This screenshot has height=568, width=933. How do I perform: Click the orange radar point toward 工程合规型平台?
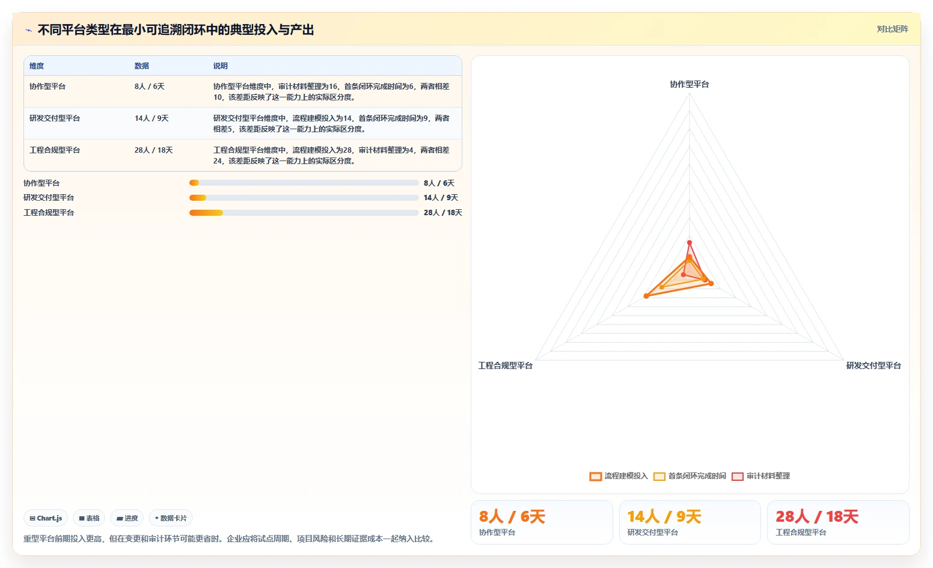[x=646, y=296]
